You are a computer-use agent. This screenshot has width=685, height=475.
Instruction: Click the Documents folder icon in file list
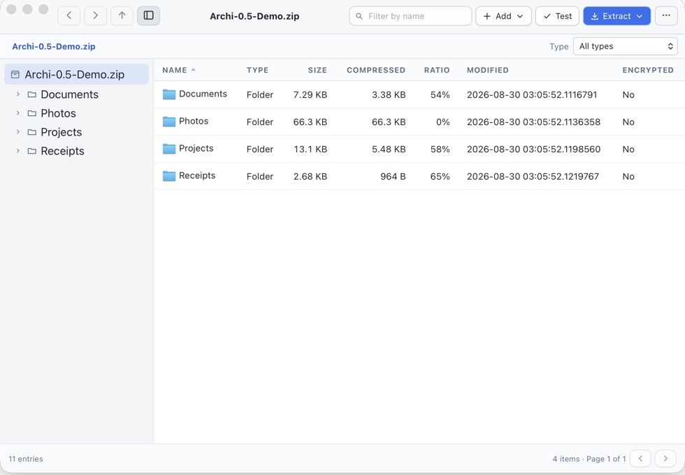point(169,94)
